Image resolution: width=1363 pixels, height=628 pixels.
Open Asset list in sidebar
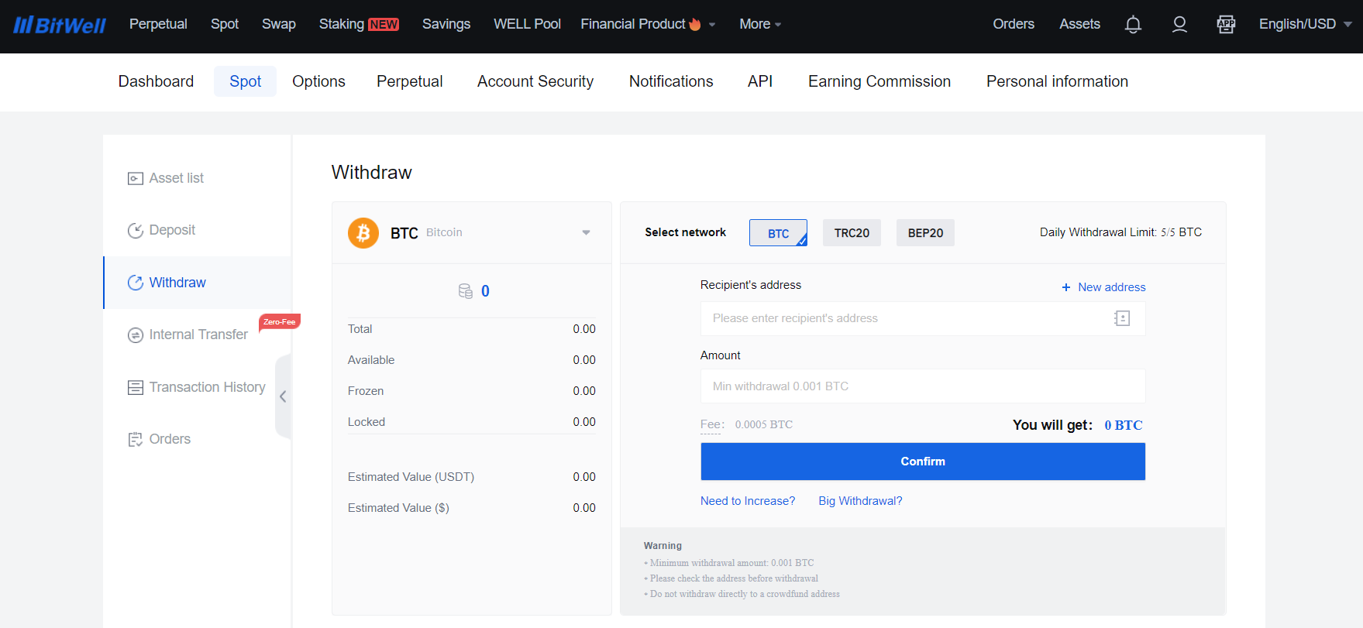click(176, 178)
